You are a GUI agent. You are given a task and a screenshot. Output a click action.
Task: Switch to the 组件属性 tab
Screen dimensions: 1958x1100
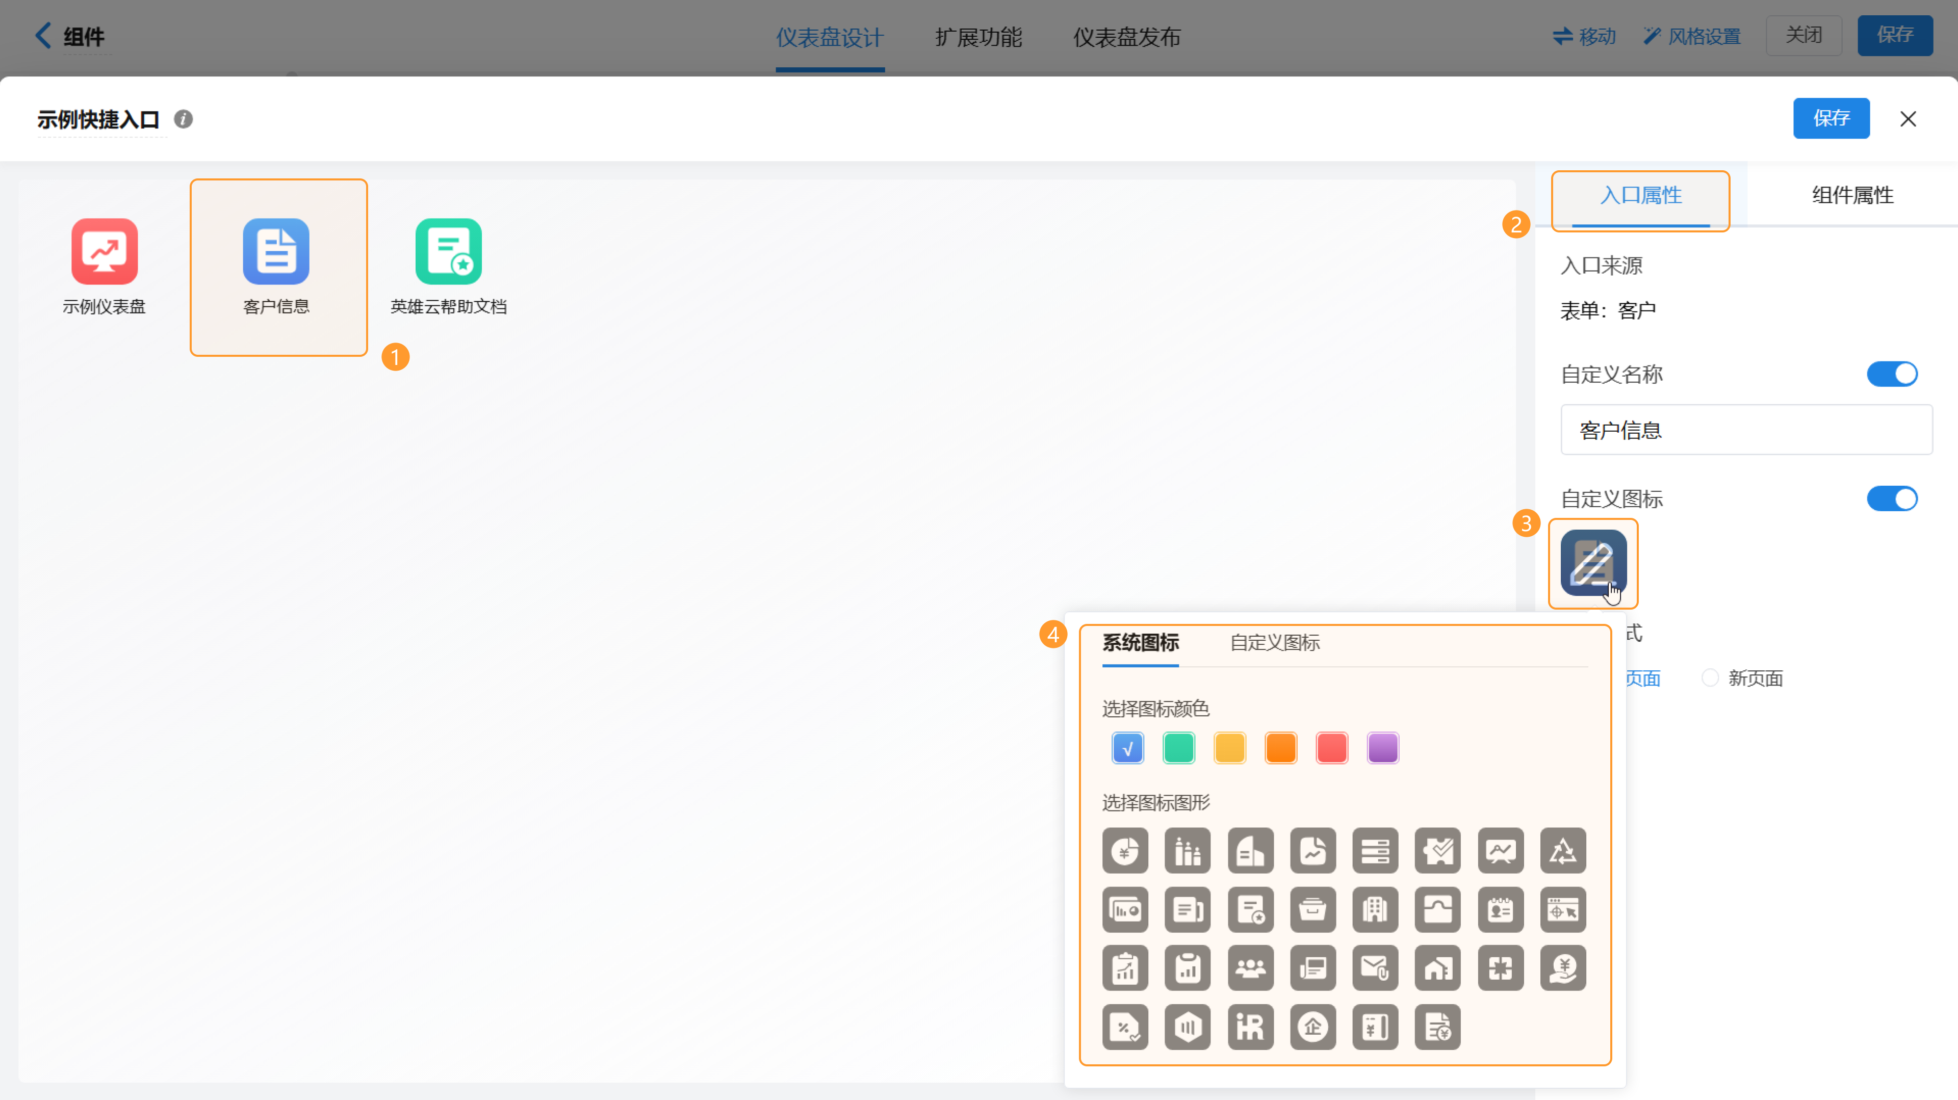1852,195
